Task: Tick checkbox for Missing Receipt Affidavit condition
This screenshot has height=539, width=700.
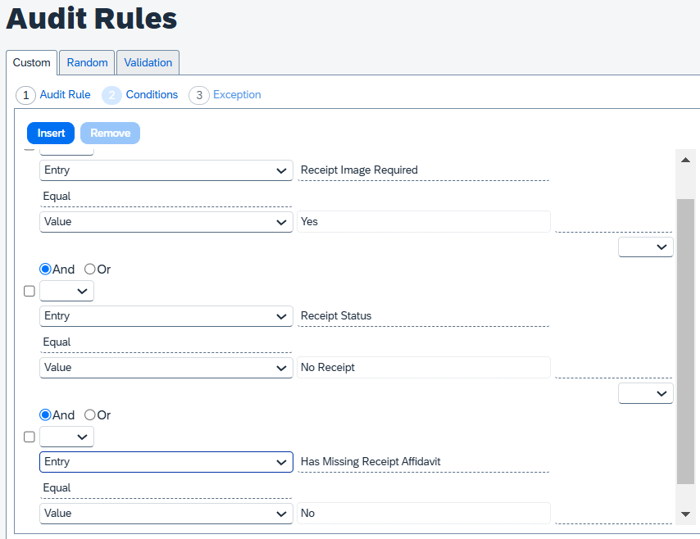Action: (x=29, y=437)
